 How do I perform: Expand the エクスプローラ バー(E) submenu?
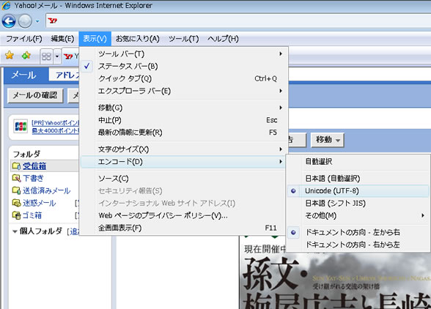click(183, 91)
